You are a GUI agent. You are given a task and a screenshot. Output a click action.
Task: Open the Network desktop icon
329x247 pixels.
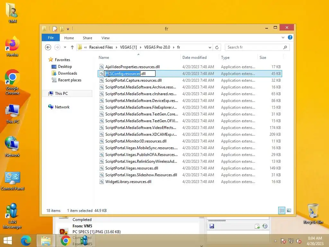pyautogui.click(x=13, y=147)
